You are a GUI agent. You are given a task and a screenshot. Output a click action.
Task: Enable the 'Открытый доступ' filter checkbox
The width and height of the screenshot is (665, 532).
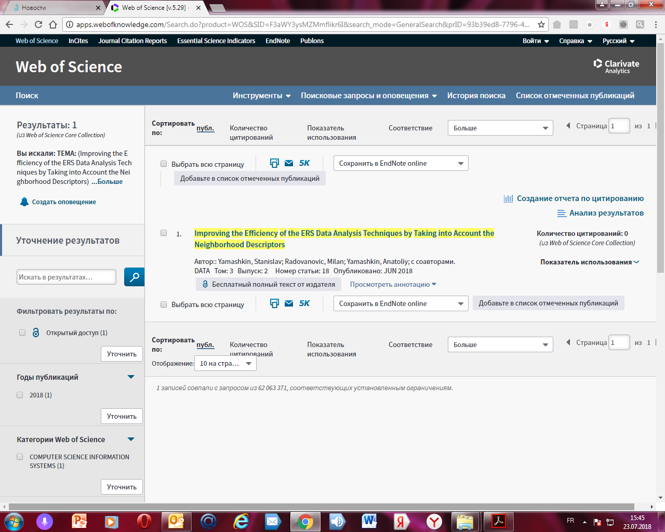pos(22,332)
